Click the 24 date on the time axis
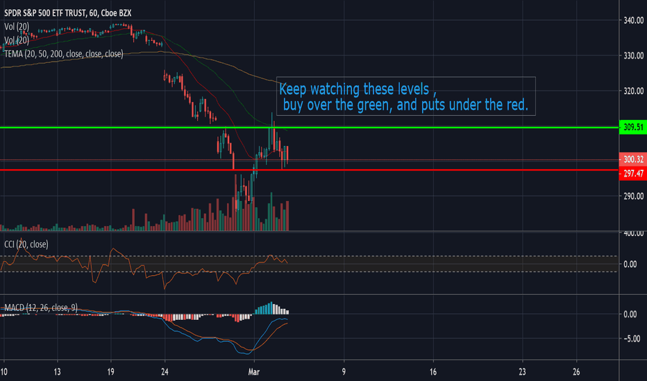This screenshot has height=381, width=647. 165,372
